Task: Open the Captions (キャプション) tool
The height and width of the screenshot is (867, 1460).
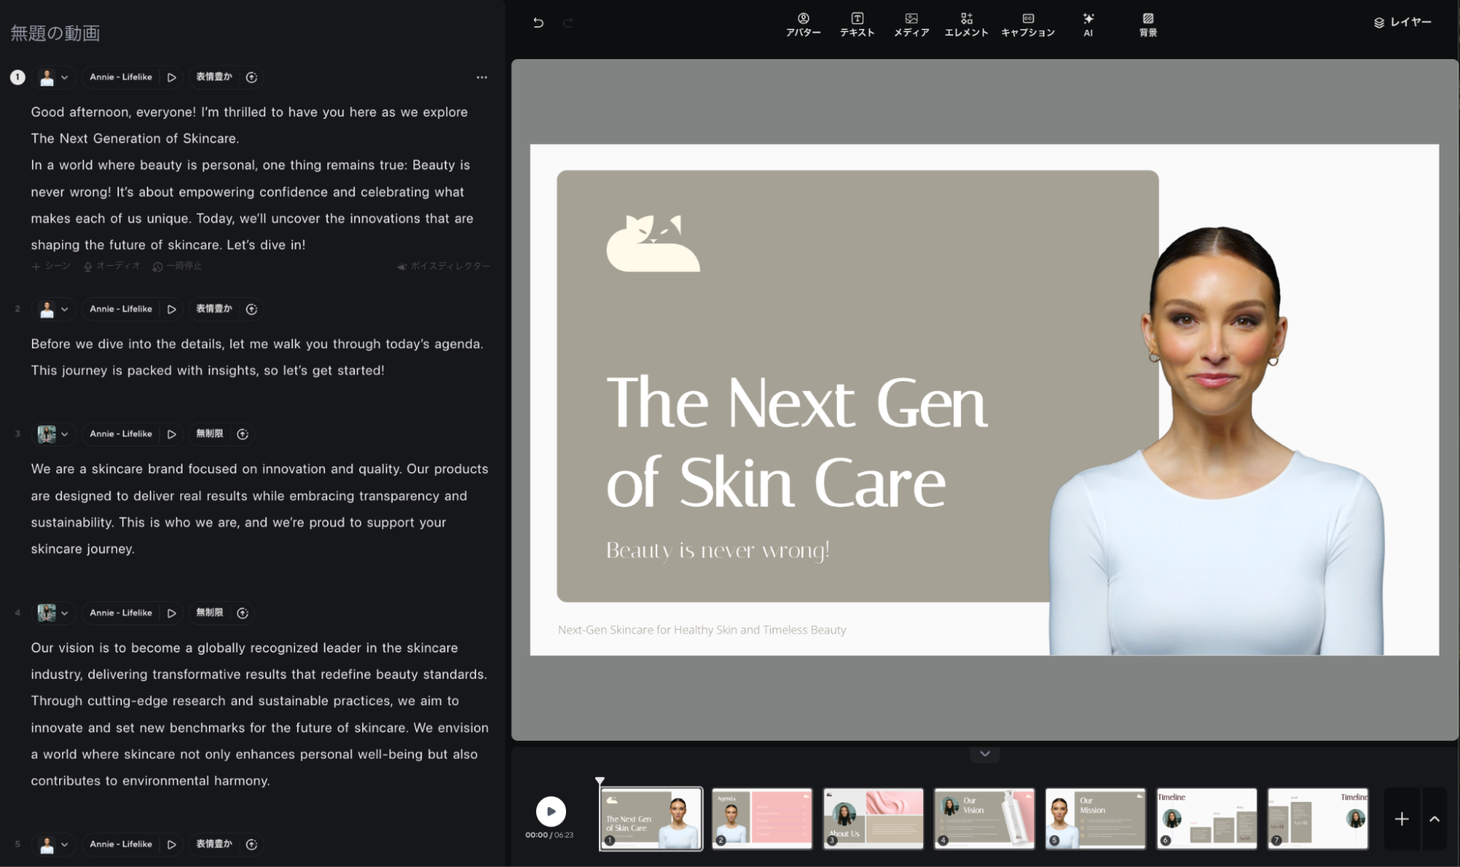Action: 1027,24
